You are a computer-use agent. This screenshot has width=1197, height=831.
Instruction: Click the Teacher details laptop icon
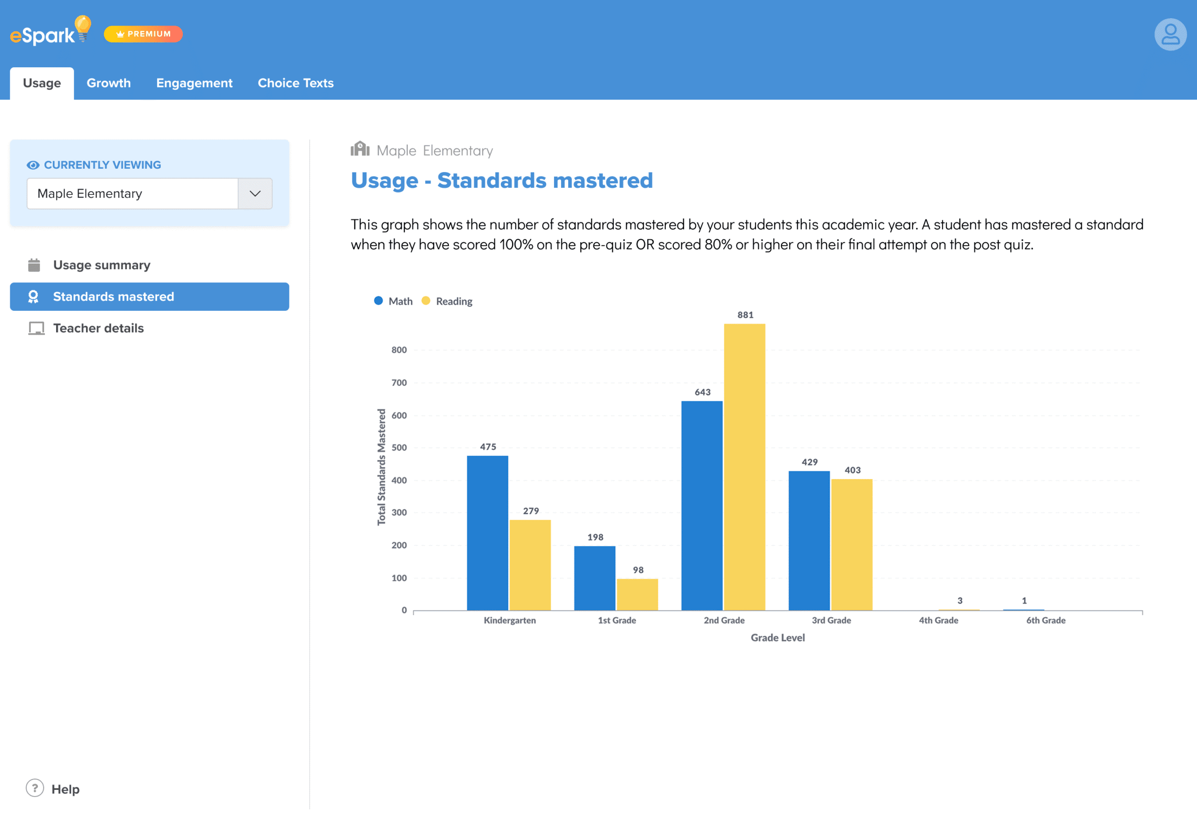point(36,328)
